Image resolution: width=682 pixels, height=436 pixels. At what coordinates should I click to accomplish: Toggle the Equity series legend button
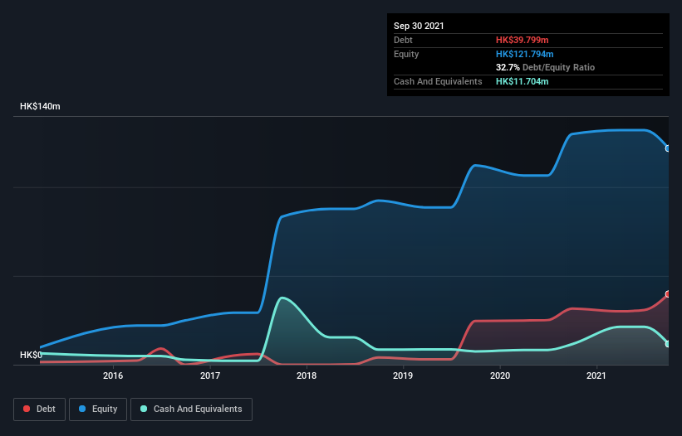pos(98,409)
